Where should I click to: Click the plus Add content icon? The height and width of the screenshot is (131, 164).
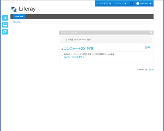click(x=5, y=18)
